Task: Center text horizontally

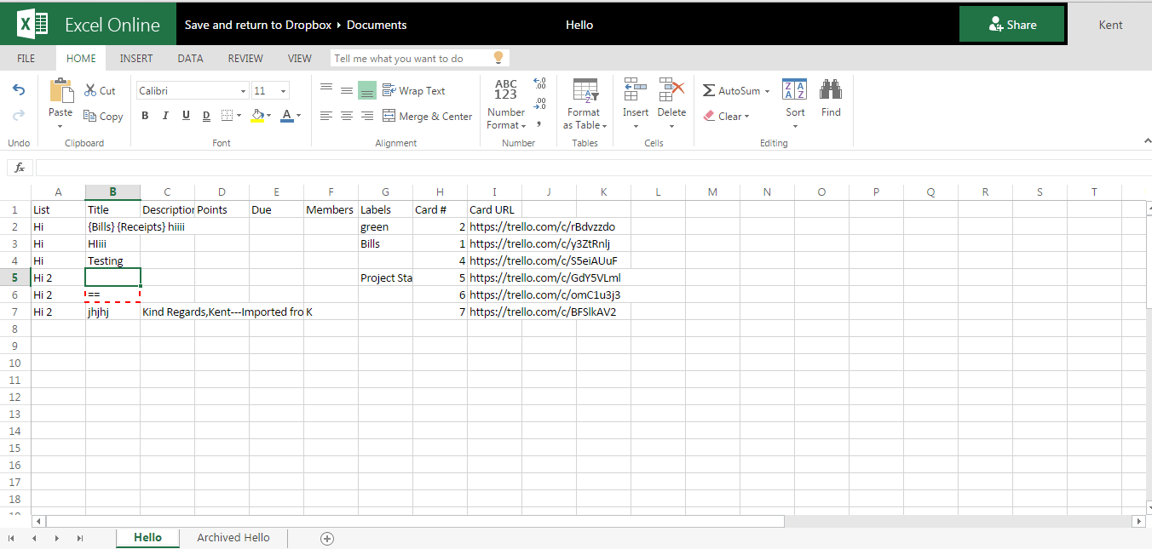Action: pos(347,116)
